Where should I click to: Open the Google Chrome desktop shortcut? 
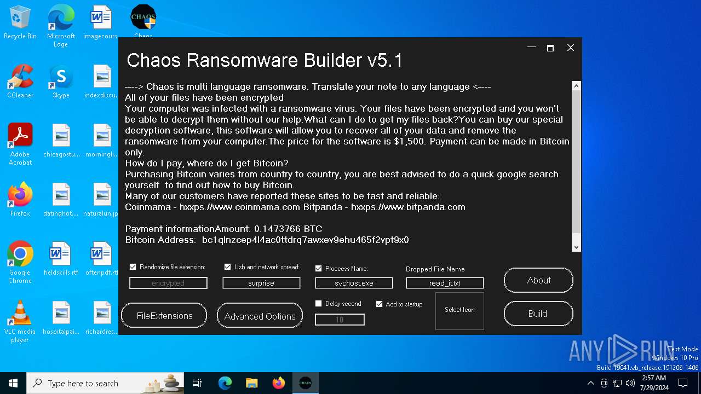point(20,263)
